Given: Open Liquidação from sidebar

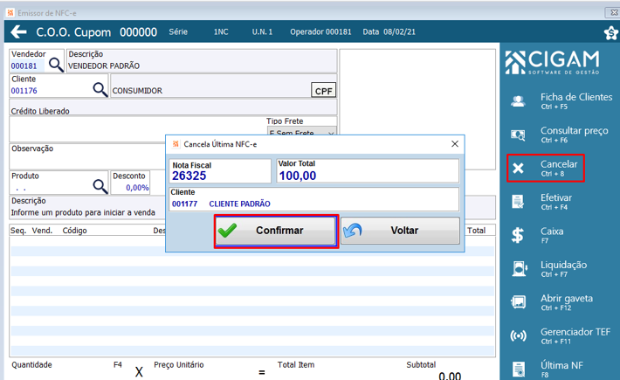Looking at the screenshot, I should coord(563,269).
